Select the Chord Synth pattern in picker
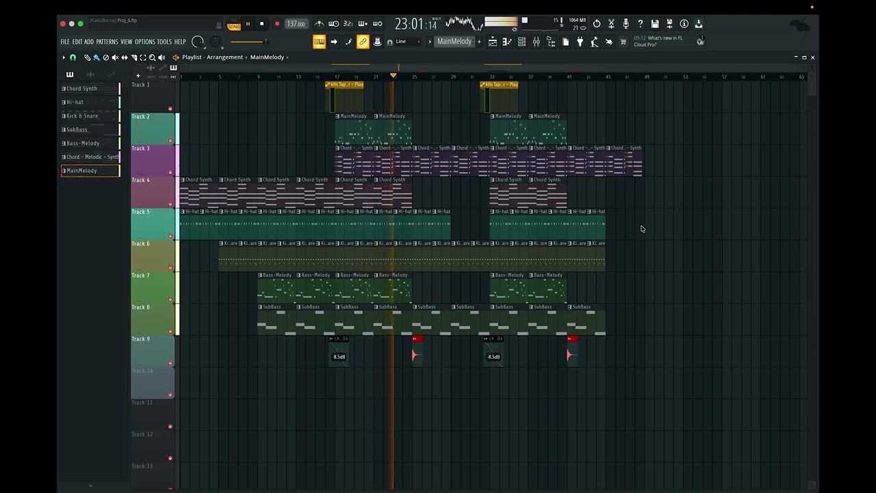Image resolution: width=876 pixels, height=493 pixels. pos(90,88)
